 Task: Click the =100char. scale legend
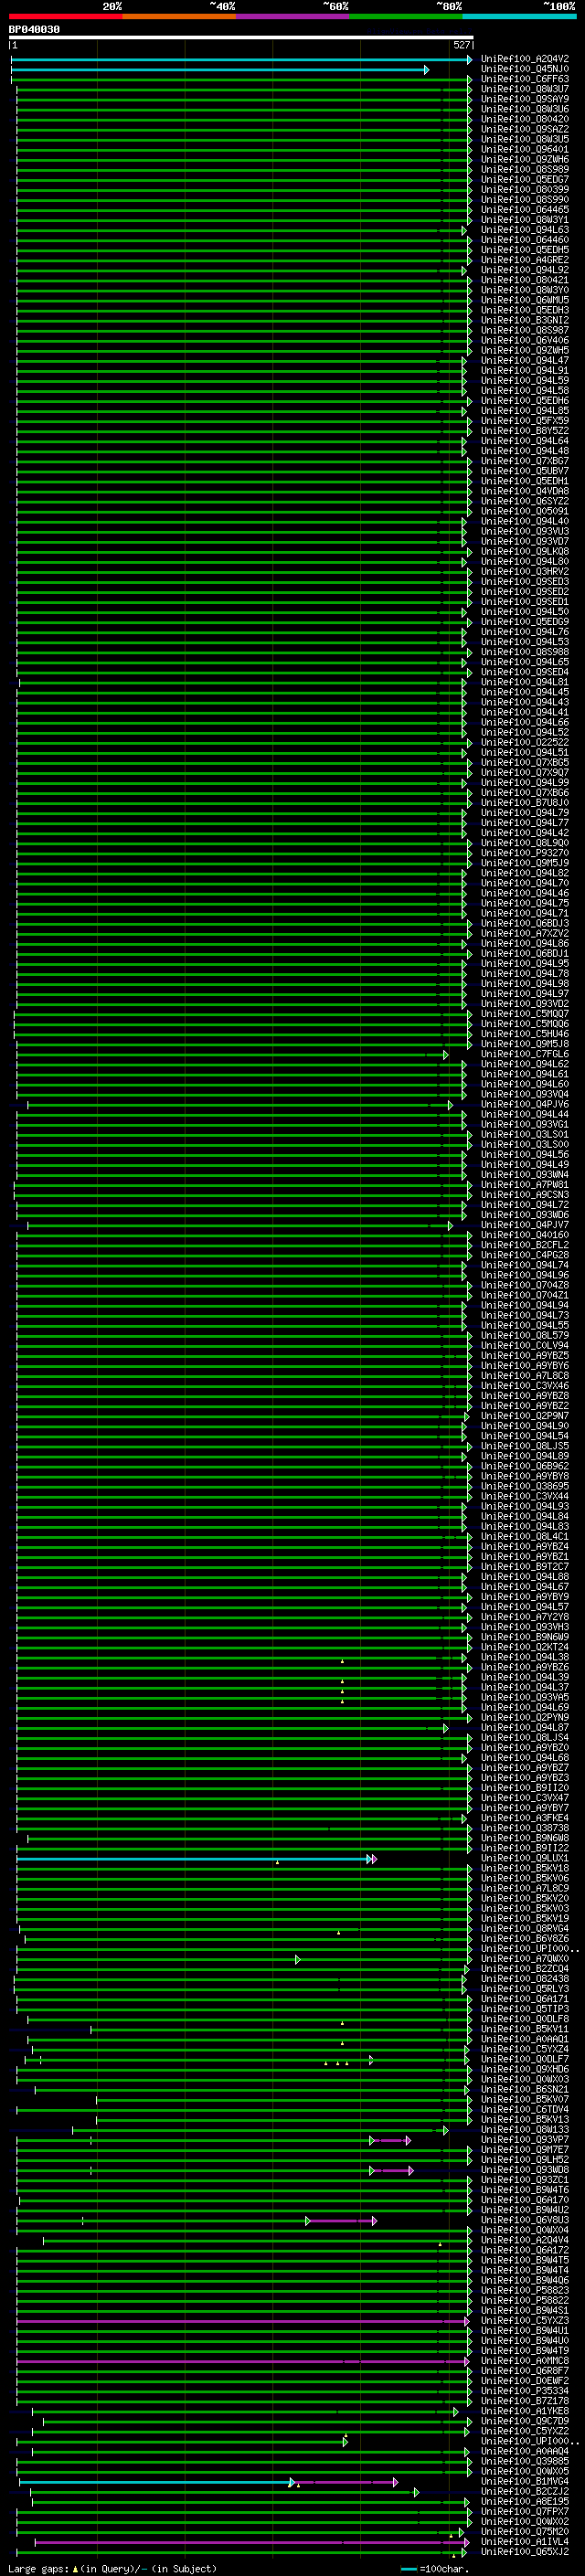point(436,2569)
